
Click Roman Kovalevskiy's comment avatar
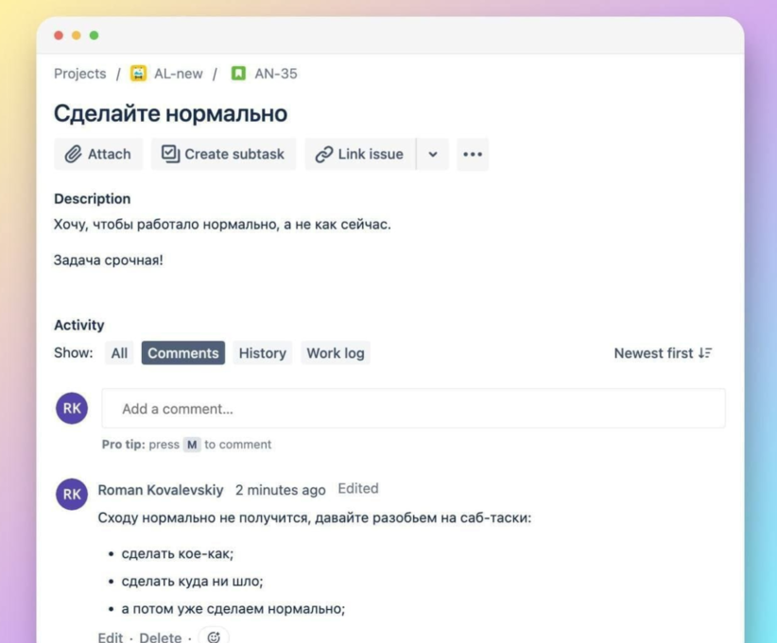[x=72, y=494]
